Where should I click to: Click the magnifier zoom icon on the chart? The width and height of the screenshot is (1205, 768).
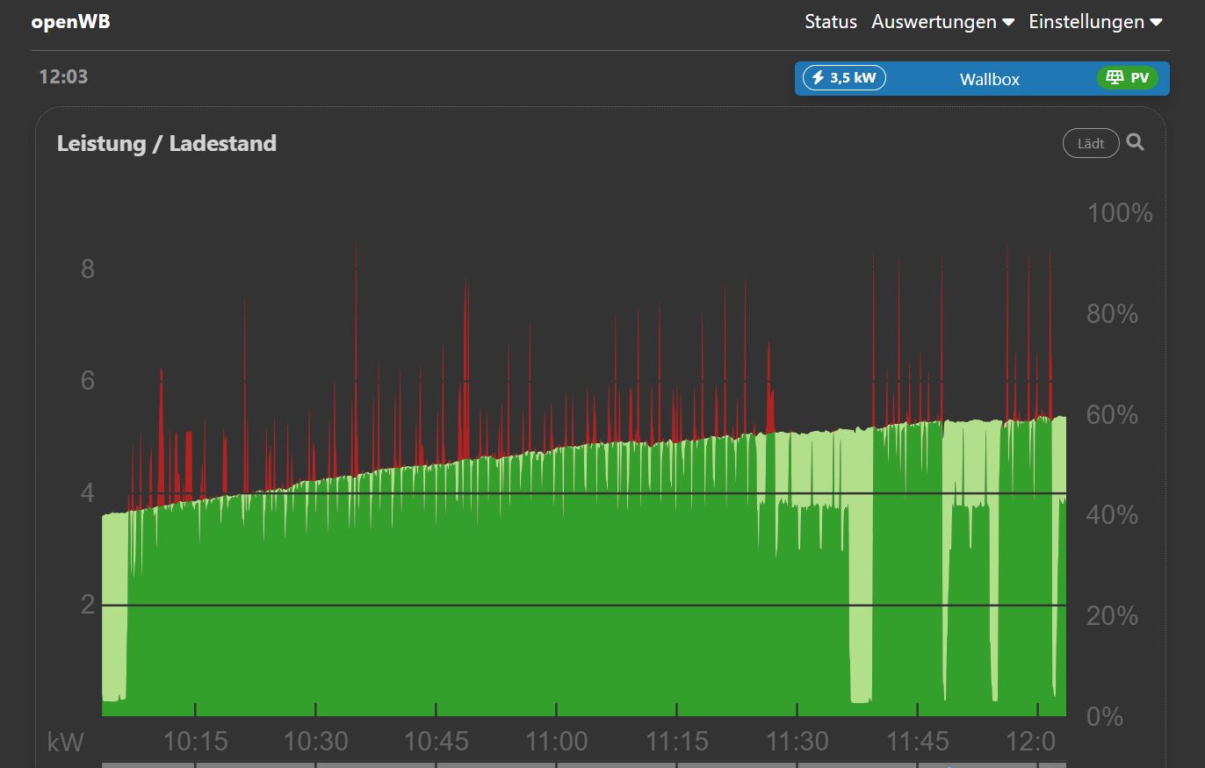1135,142
